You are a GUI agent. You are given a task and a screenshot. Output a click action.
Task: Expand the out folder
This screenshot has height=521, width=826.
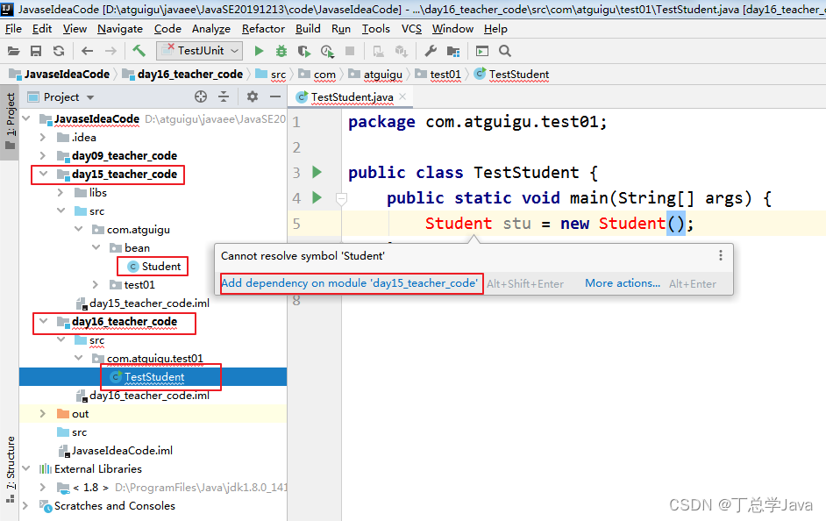[43, 413]
